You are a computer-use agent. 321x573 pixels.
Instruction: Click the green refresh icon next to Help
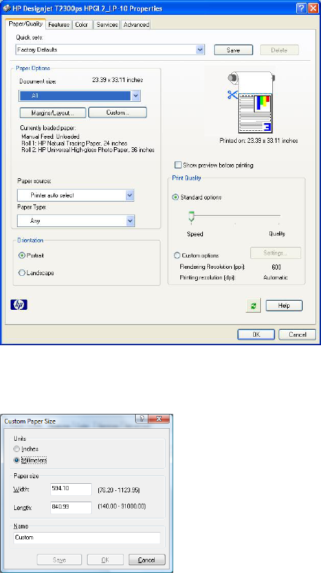click(253, 306)
